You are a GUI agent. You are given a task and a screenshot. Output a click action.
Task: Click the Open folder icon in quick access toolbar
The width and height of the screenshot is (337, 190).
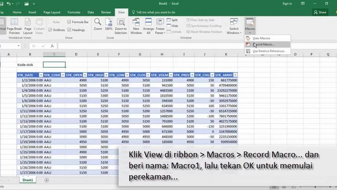pos(26,4)
